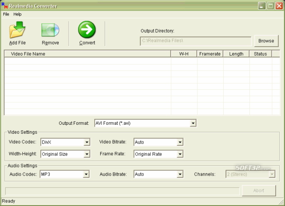
Task: Click the Length column header
Action: (236, 54)
